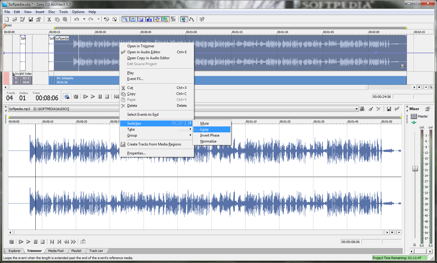Click the Trimmer Pause button
This screenshot has width=437, height=263.
click(x=35, y=242)
